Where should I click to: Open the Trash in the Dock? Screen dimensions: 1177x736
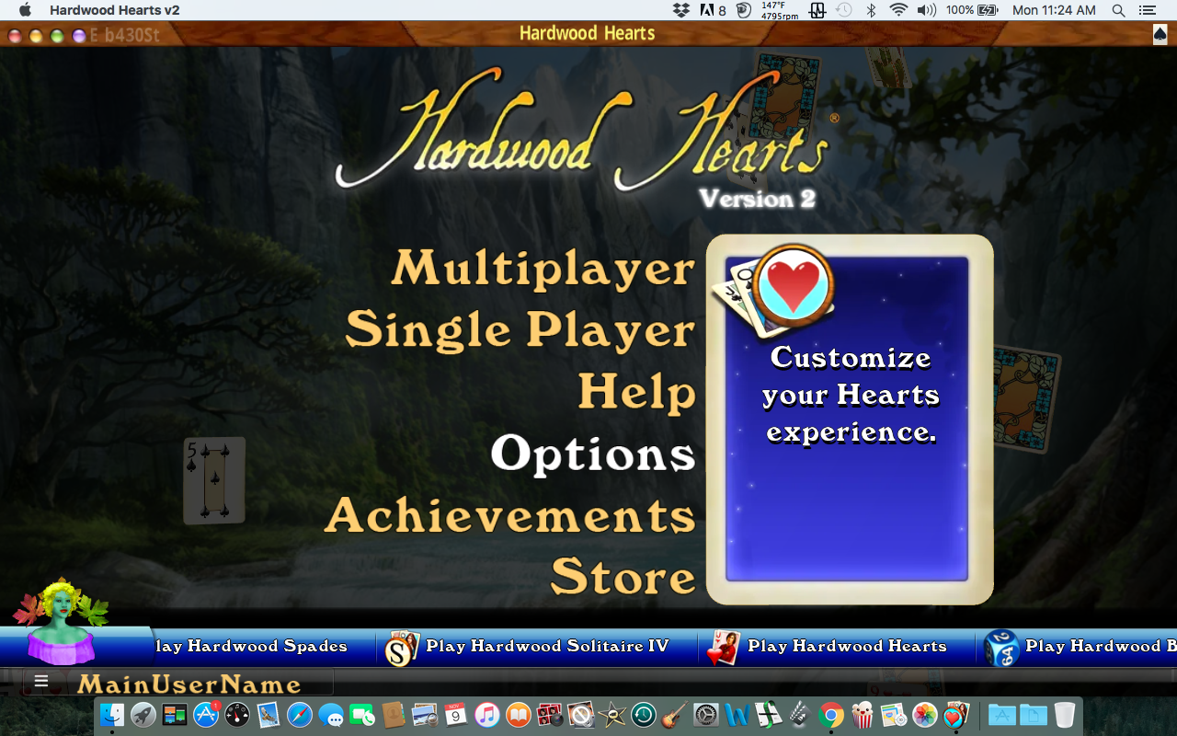tap(1064, 715)
